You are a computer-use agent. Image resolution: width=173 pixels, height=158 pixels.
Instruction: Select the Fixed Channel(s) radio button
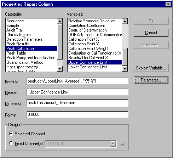tap(11, 143)
